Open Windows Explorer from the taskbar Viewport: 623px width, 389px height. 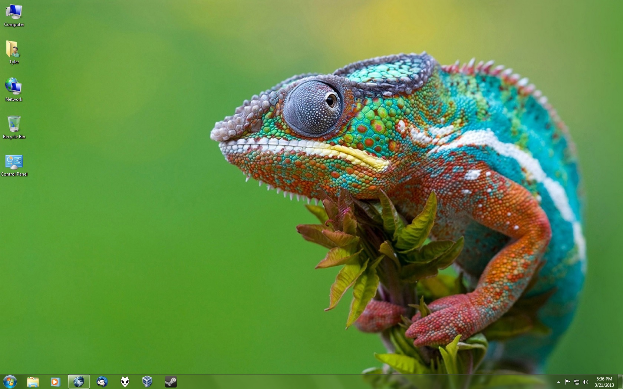pos(33,382)
